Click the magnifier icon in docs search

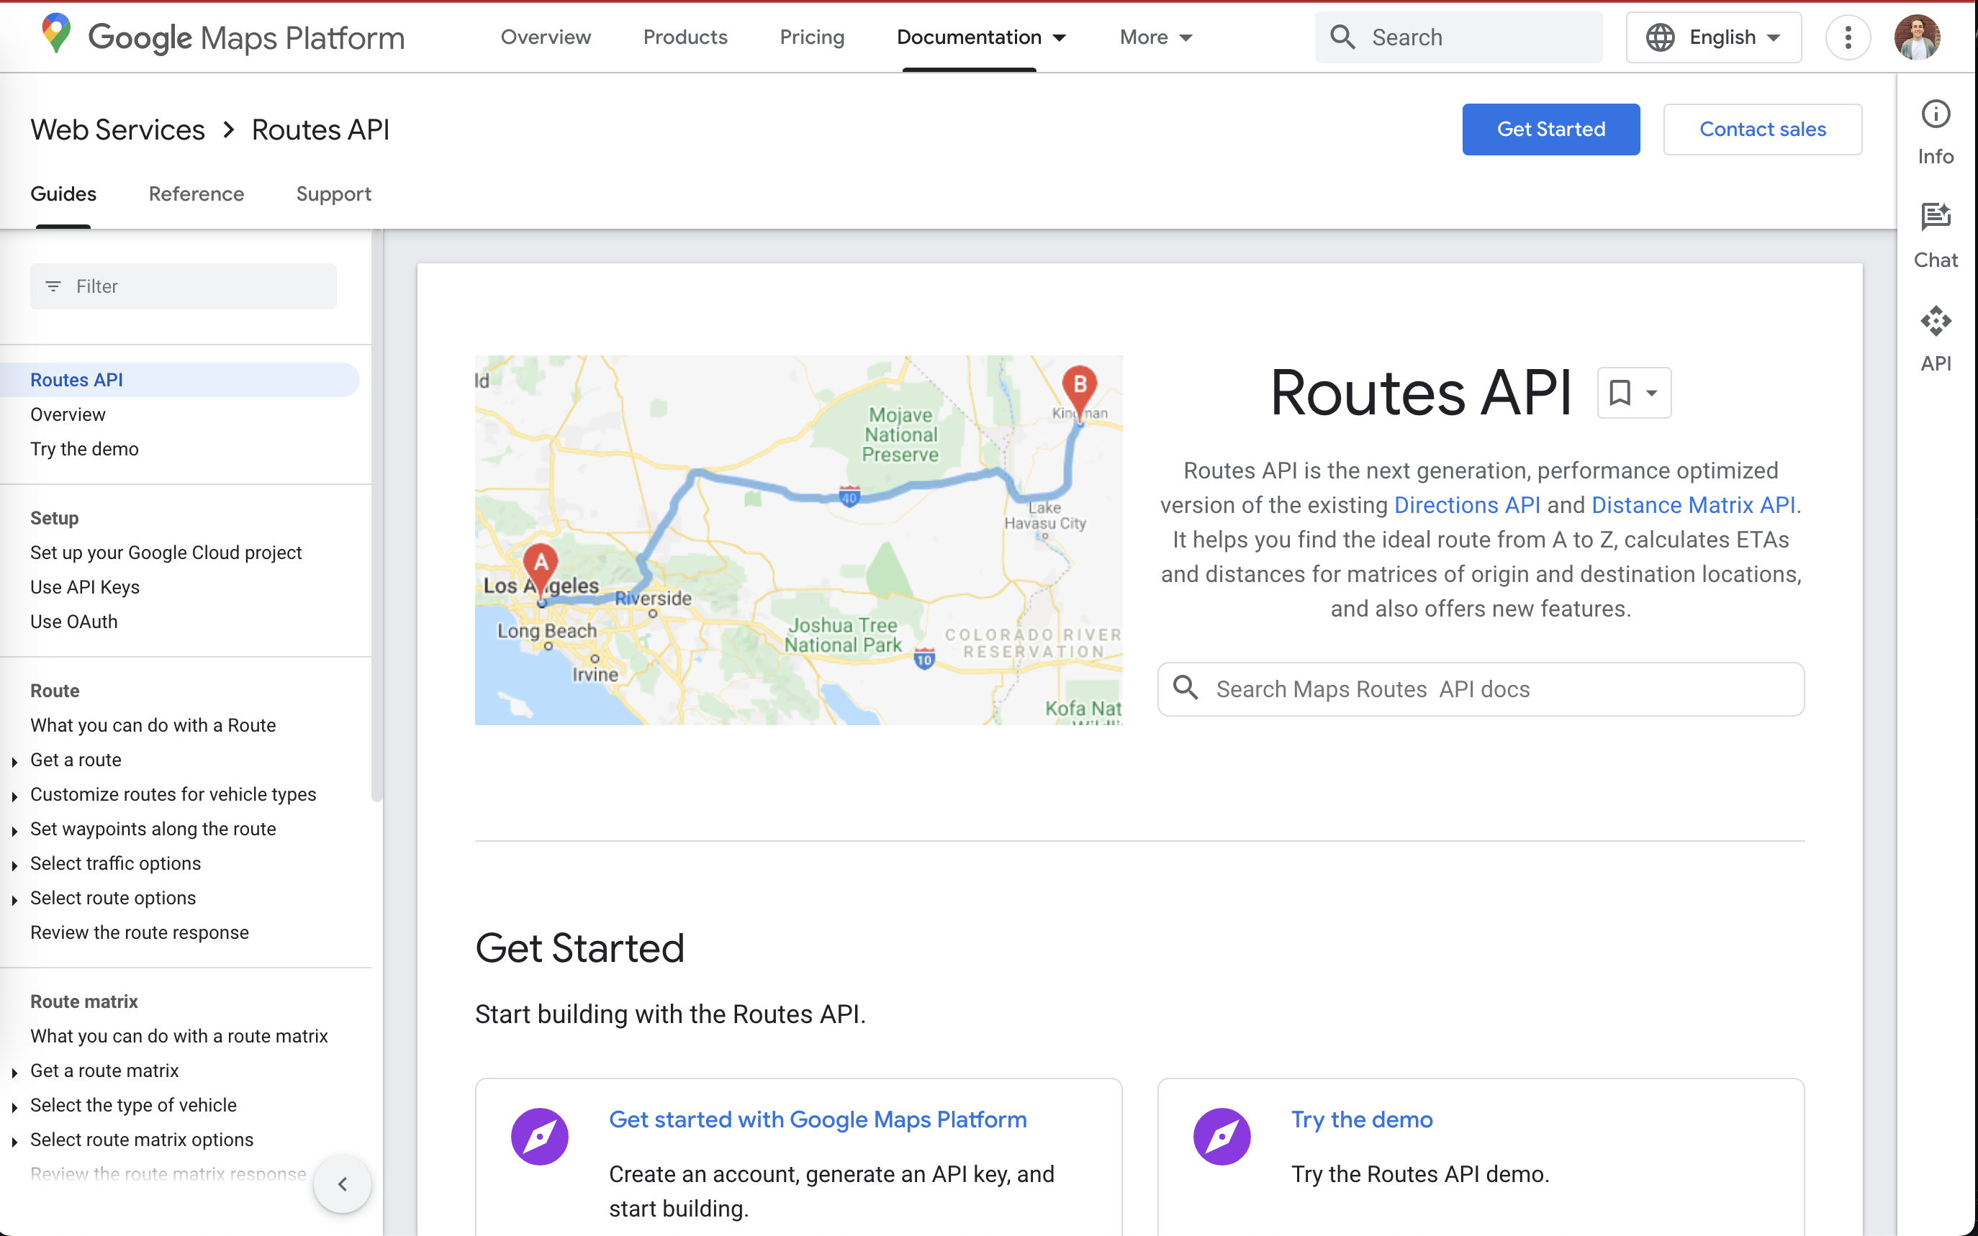tap(1186, 688)
